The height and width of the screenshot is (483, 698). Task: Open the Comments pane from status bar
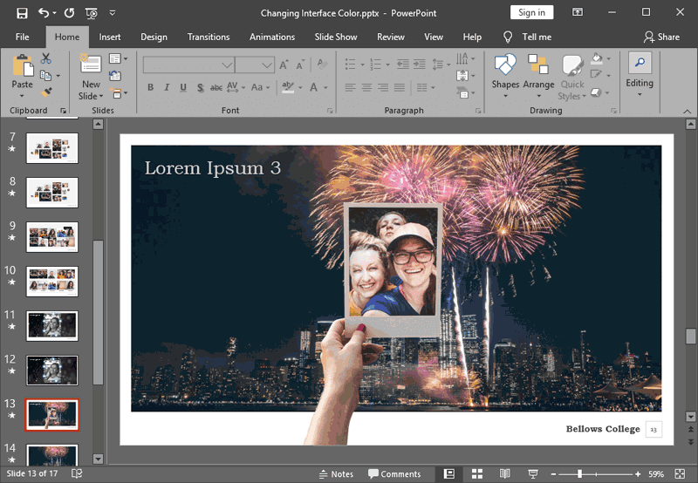tap(394, 473)
